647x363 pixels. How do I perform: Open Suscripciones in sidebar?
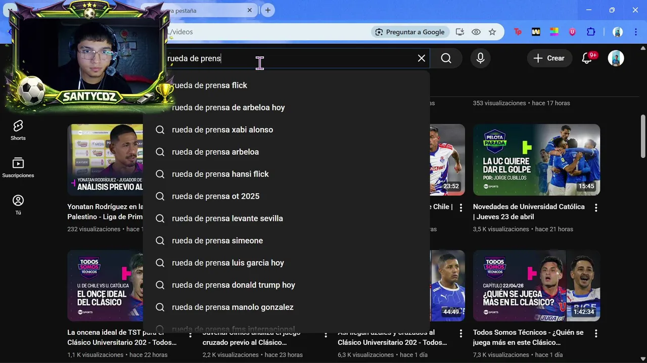tap(18, 167)
